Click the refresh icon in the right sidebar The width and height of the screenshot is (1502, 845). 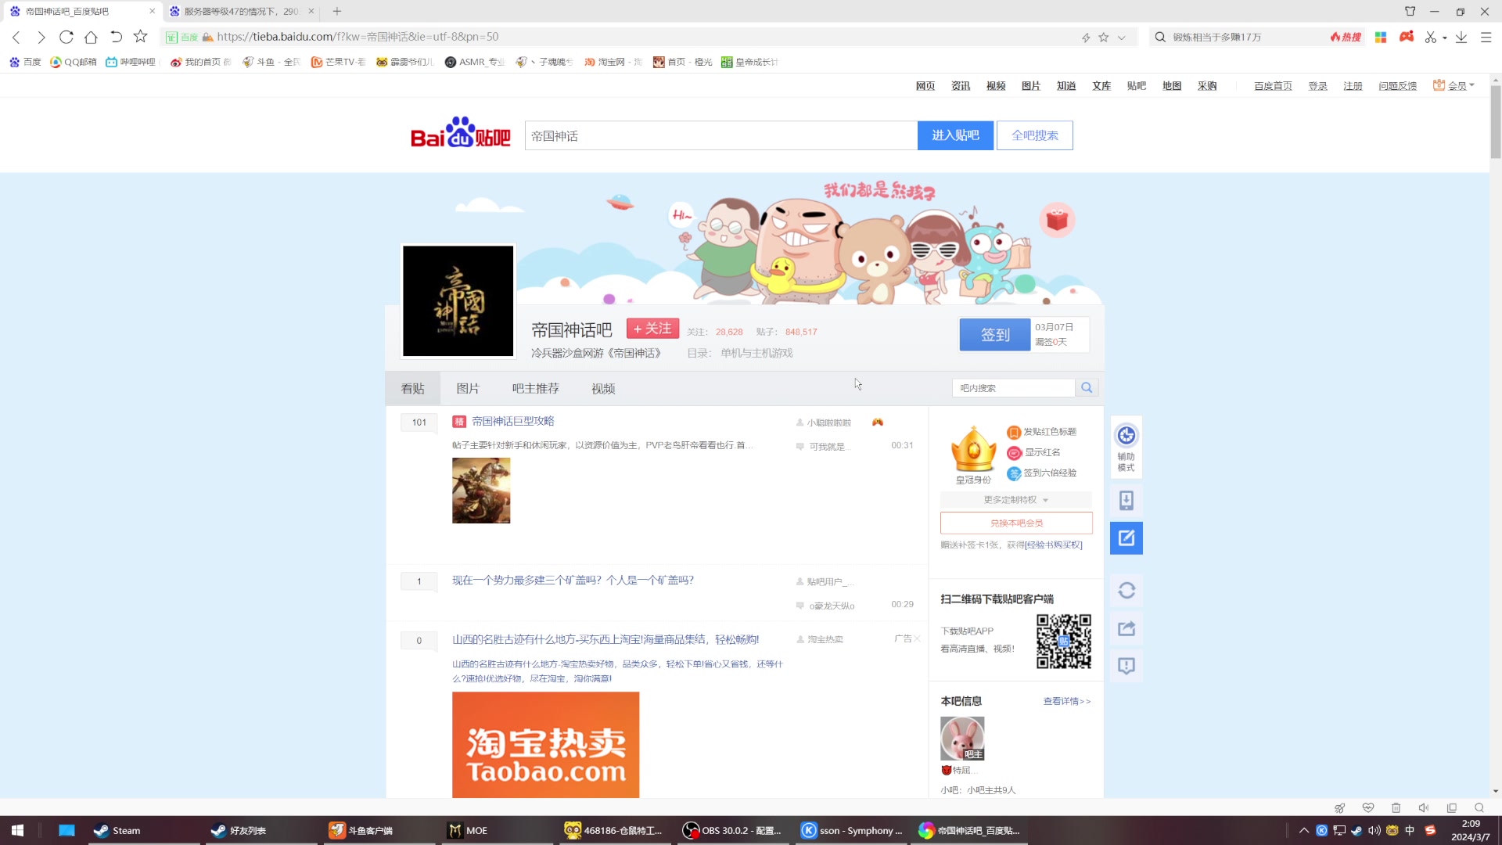tap(1126, 591)
